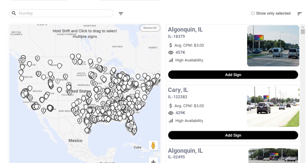Open Street View pegman icon
Viewport: 306px width, 163px height.
click(x=153, y=145)
